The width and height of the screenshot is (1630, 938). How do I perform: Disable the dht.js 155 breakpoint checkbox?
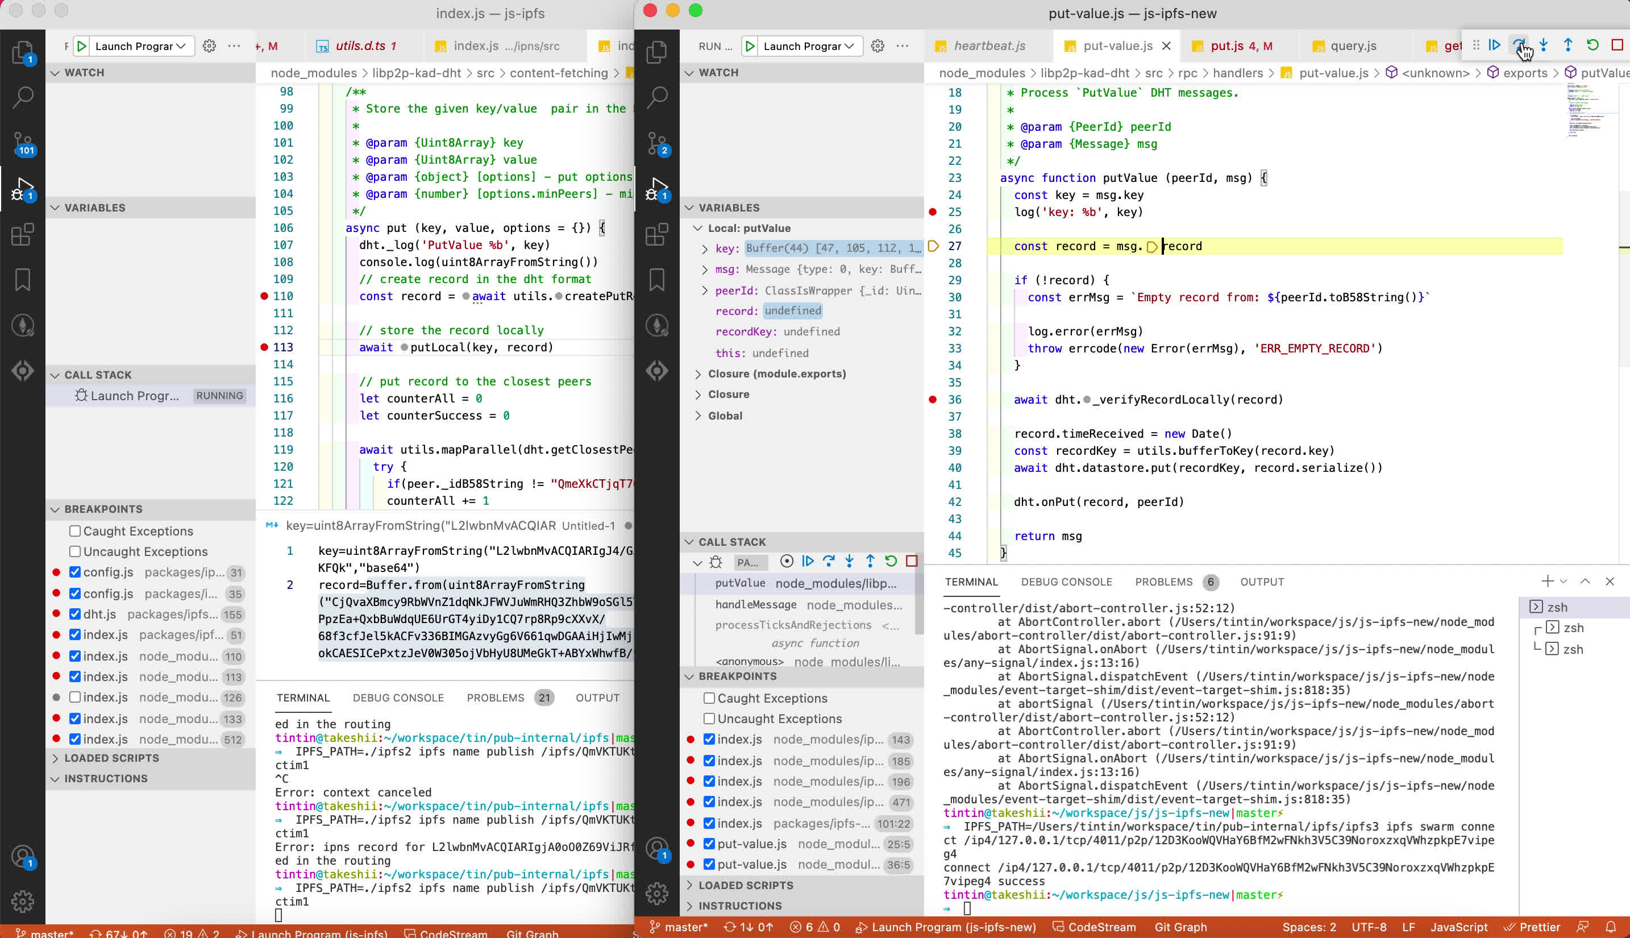click(74, 614)
